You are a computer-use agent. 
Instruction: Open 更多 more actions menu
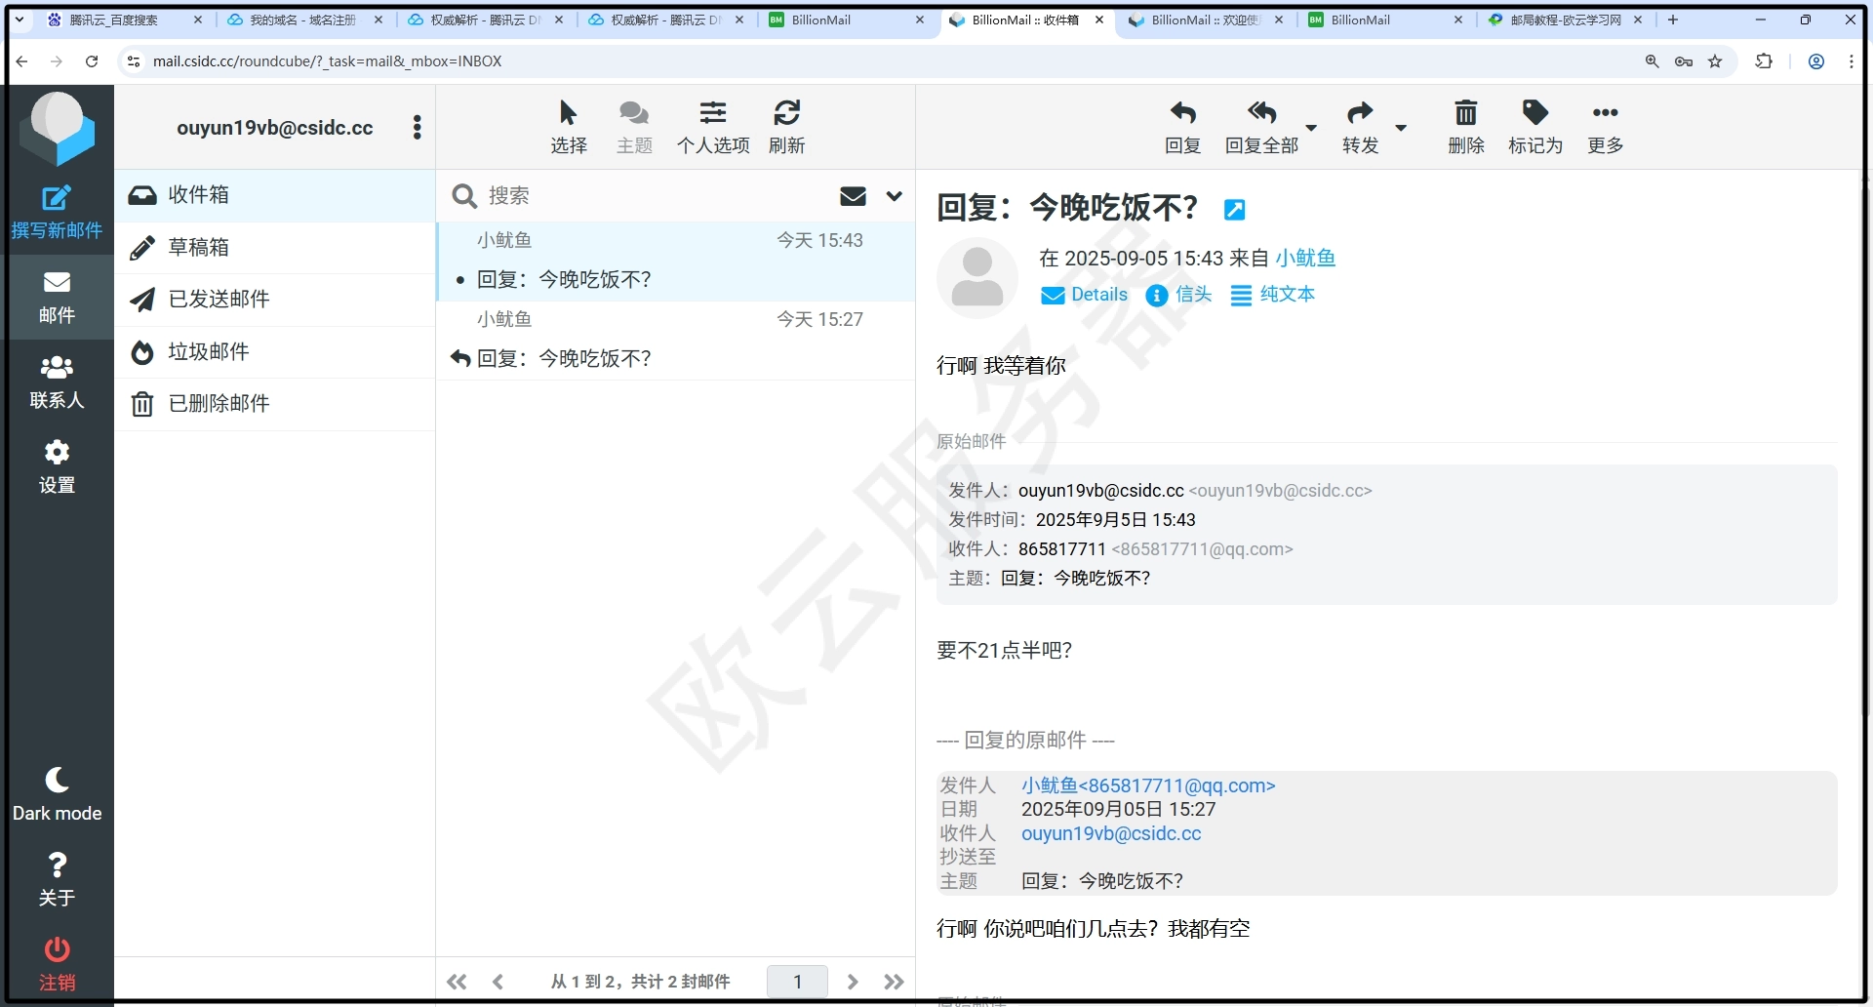tap(1605, 128)
